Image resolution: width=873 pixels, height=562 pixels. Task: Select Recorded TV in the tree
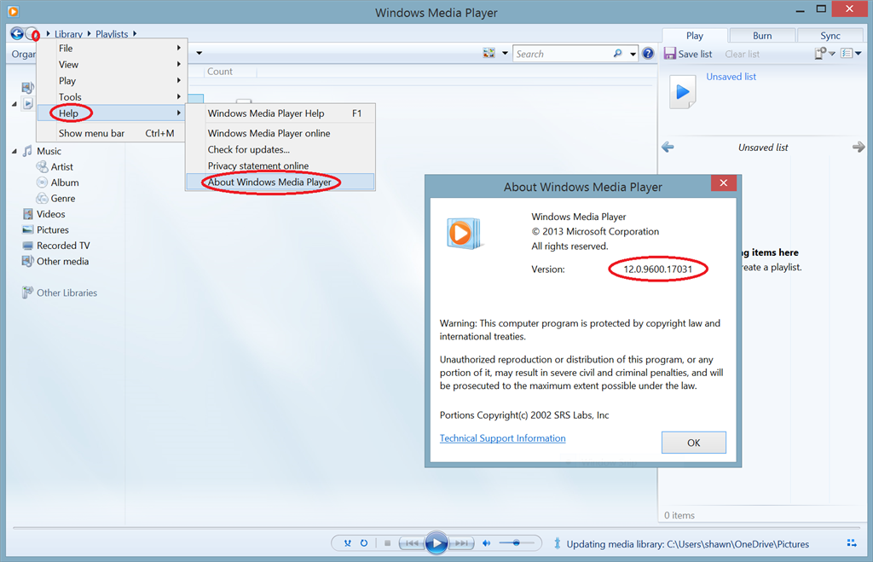[63, 246]
